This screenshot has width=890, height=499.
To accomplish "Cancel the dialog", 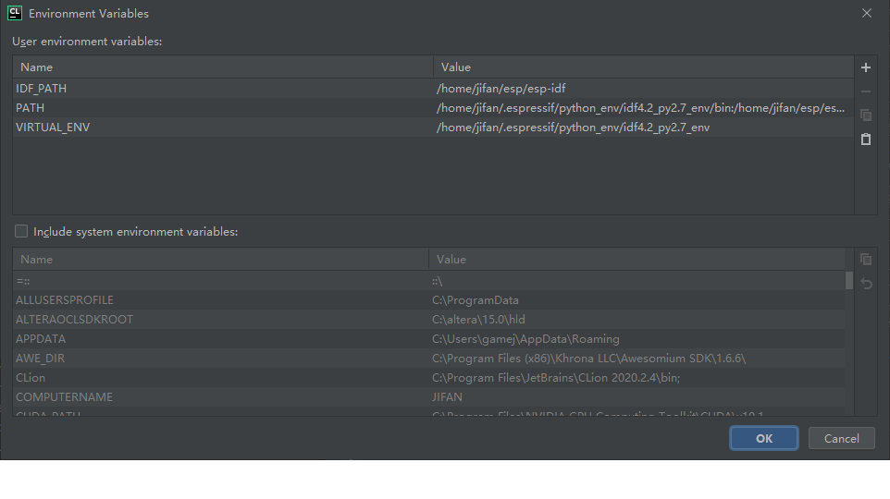I will (x=841, y=438).
